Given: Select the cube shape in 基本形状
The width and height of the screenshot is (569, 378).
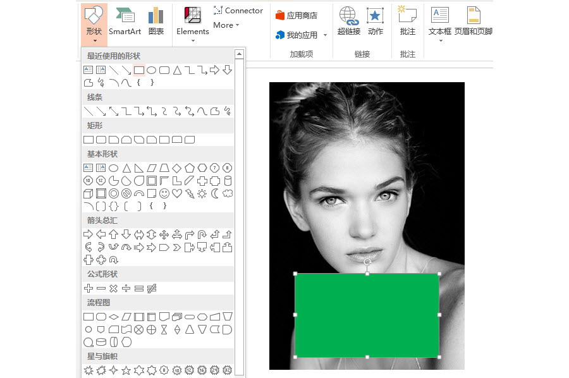Looking at the screenshot, I should [x=88, y=193].
